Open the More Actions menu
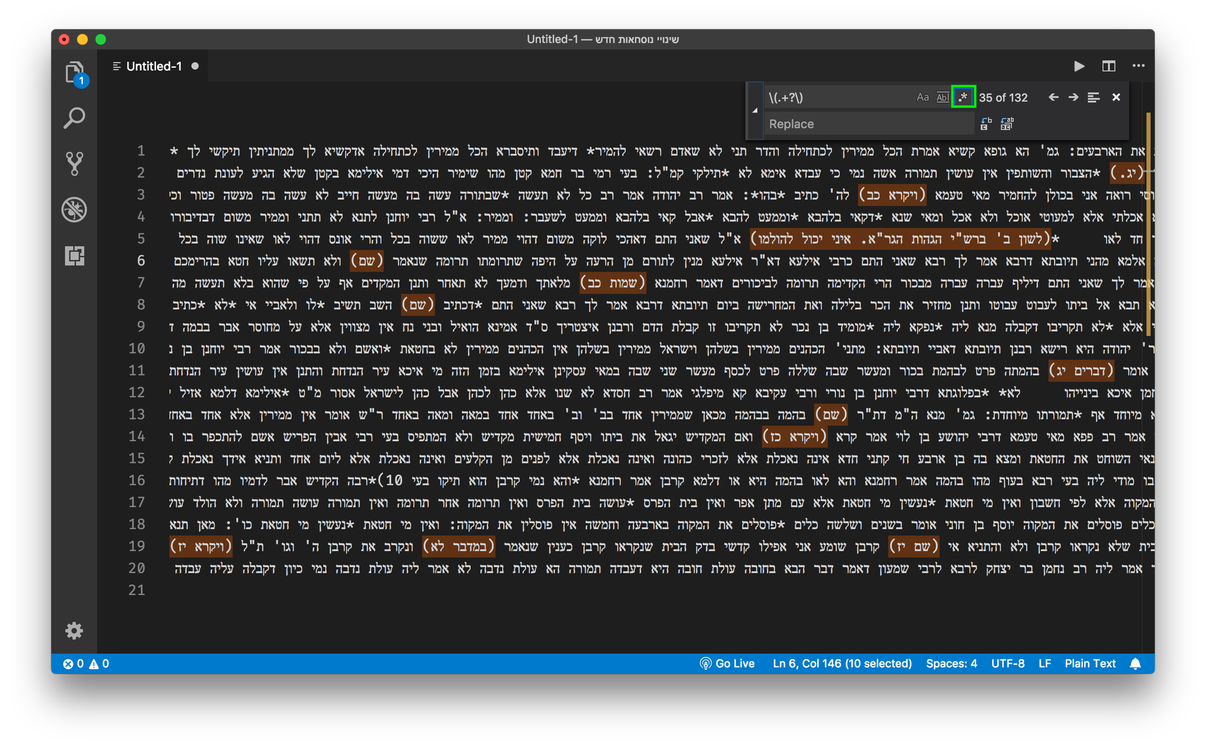 [1139, 66]
